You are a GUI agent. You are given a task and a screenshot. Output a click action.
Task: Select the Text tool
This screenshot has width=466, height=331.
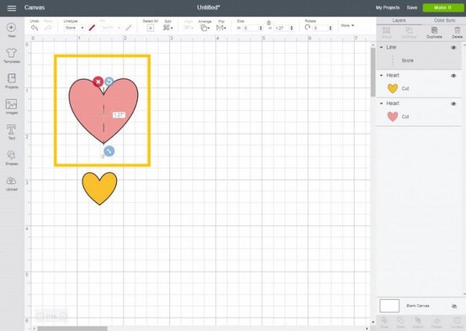tap(11, 132)
